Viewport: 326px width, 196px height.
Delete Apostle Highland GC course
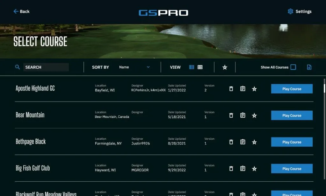point(231,89)
